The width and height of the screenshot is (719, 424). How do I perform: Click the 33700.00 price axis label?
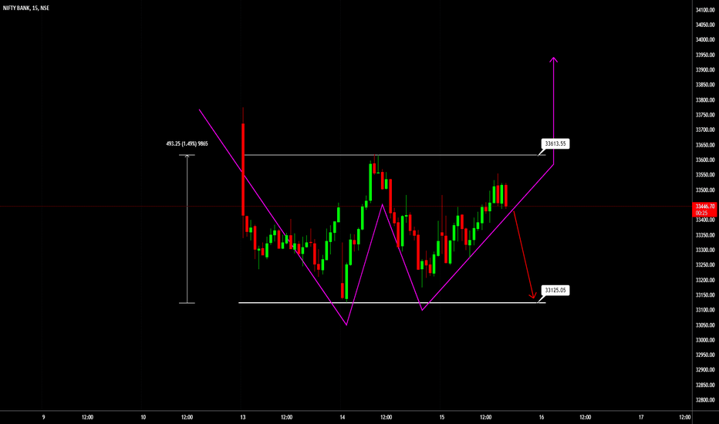click(x=705, y=130)
